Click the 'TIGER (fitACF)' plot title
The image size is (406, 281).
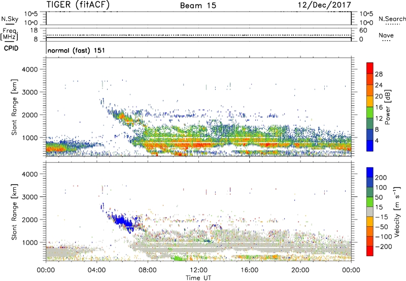78,5
